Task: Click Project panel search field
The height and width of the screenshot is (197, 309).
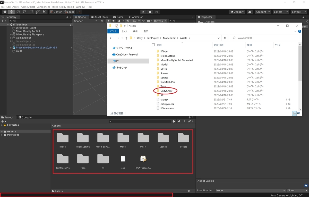Action: point(140,121)
